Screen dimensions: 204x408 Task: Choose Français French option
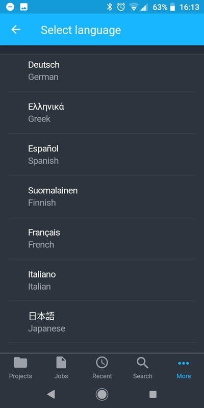102,238
